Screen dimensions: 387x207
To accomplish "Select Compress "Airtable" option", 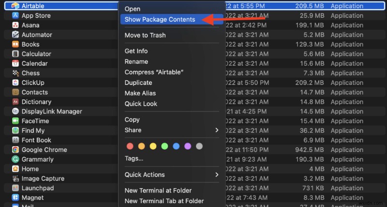I will click(172, 72).
